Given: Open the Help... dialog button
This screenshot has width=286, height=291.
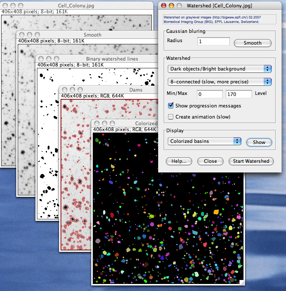Looking at the screenshot, I should click(x=179, y=161).
